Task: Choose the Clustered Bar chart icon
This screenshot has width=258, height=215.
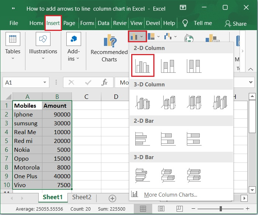Action: [x=143, y=138]
